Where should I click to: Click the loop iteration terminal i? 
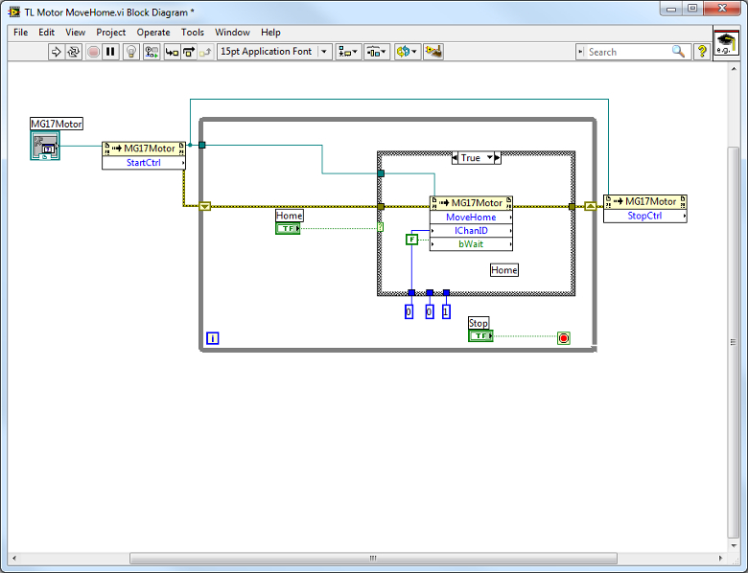click(x=212, y=338)
